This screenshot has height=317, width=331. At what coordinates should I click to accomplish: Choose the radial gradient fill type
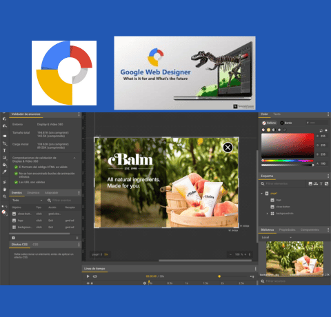279,130
